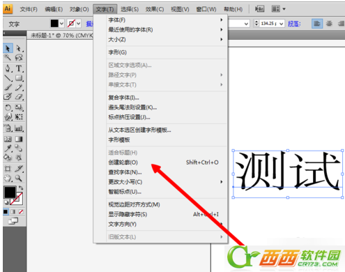Screen dimensions: 345x272
Task: Toggle align left paragraph button
Action: [x=317, y=24]
